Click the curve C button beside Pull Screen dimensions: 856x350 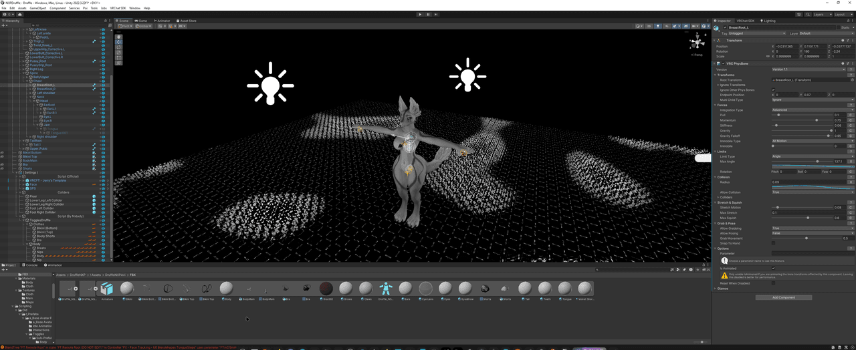pyautogui.click(x=851, y=115)
